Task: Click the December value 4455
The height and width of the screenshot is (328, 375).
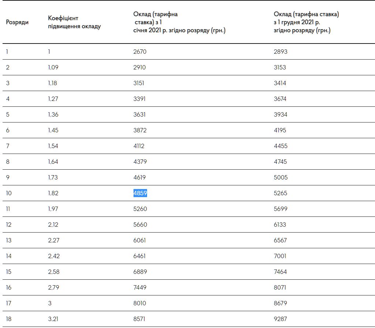Action: tap(280, 146)
